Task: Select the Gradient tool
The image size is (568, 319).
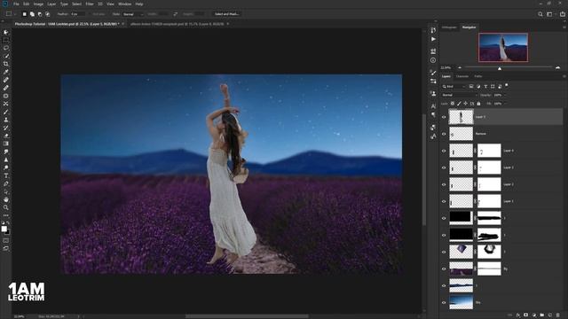Action: coord(6,144)
